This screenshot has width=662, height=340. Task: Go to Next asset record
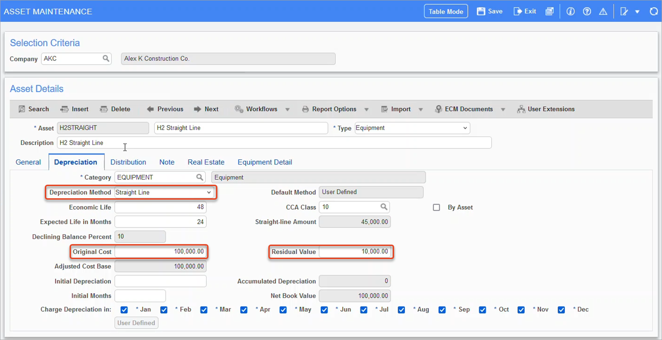coord(206,109)
